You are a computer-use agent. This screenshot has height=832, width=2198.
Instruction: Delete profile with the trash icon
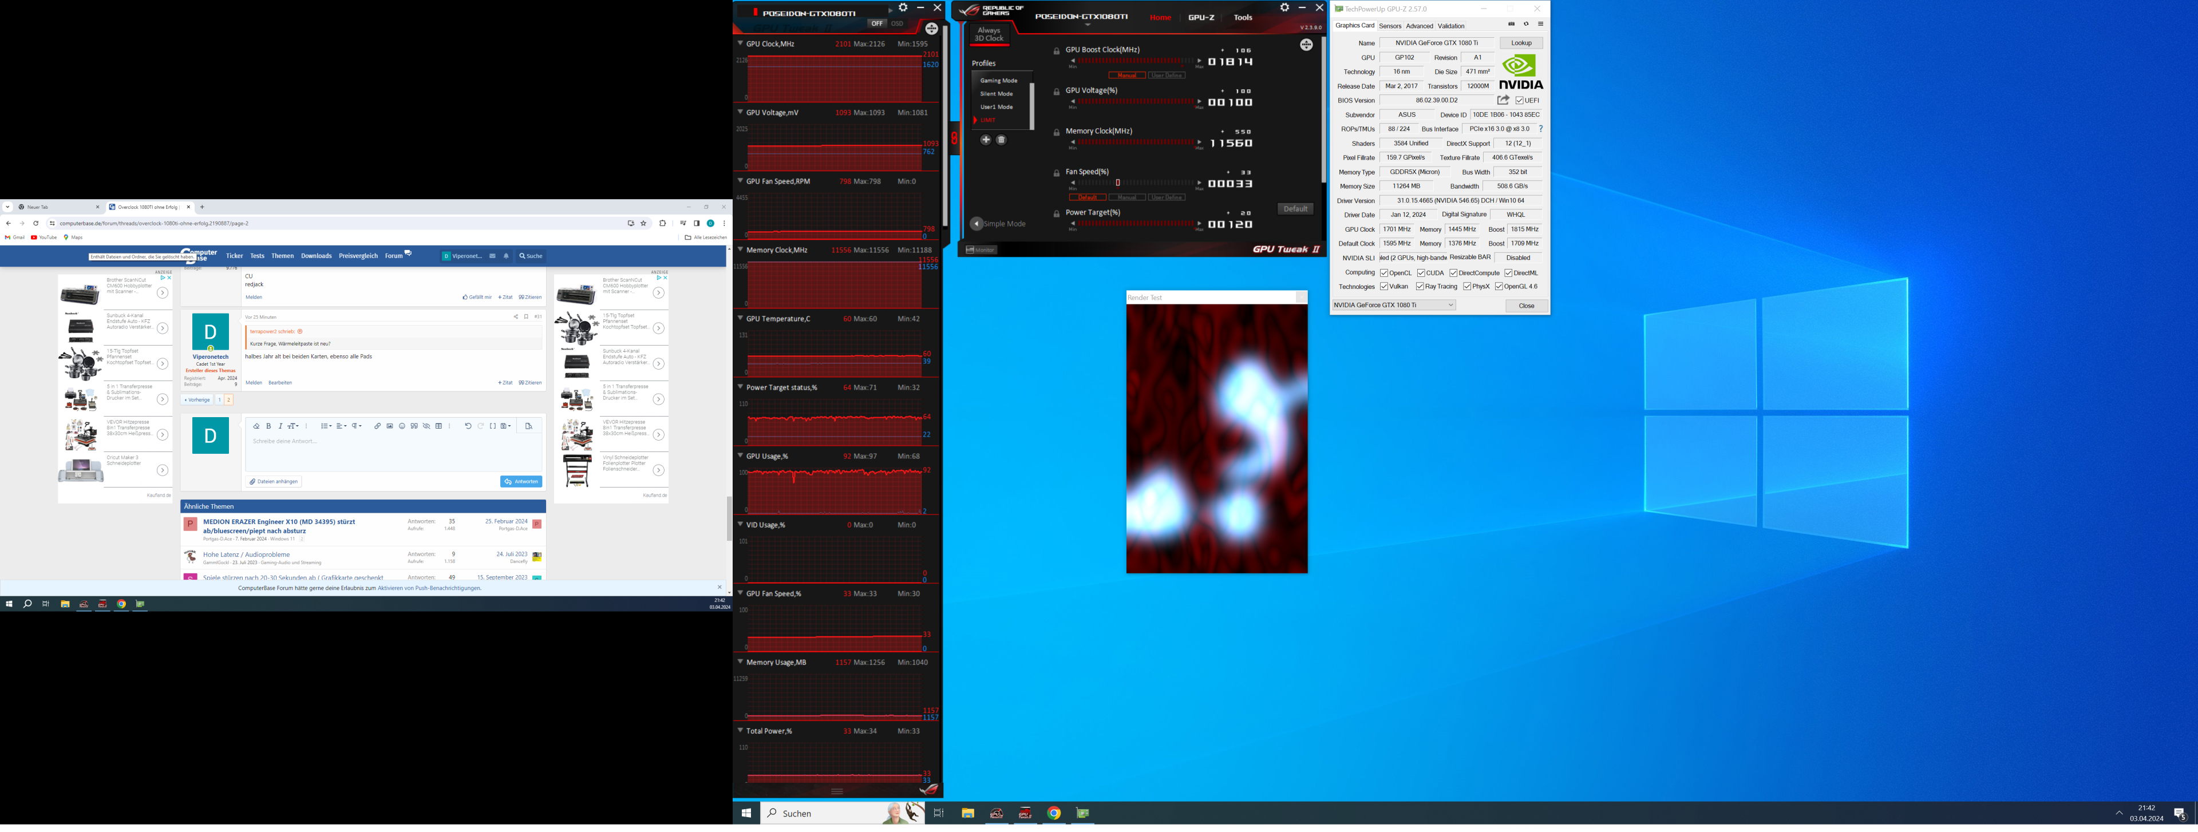pyautogui.click(x=1002, y=140)
